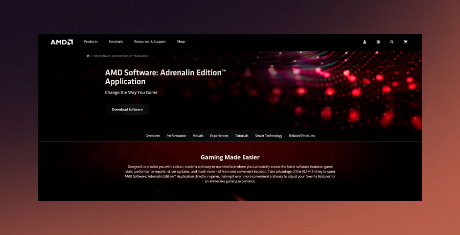Image resolution: width=460 pixels, height=235 pixels.
Task: Click the home breadcrumb icon
Action: pos(88,56)
